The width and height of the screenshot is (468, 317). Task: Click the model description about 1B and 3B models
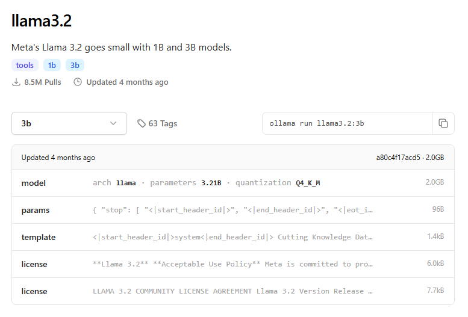tap(122, 48)
